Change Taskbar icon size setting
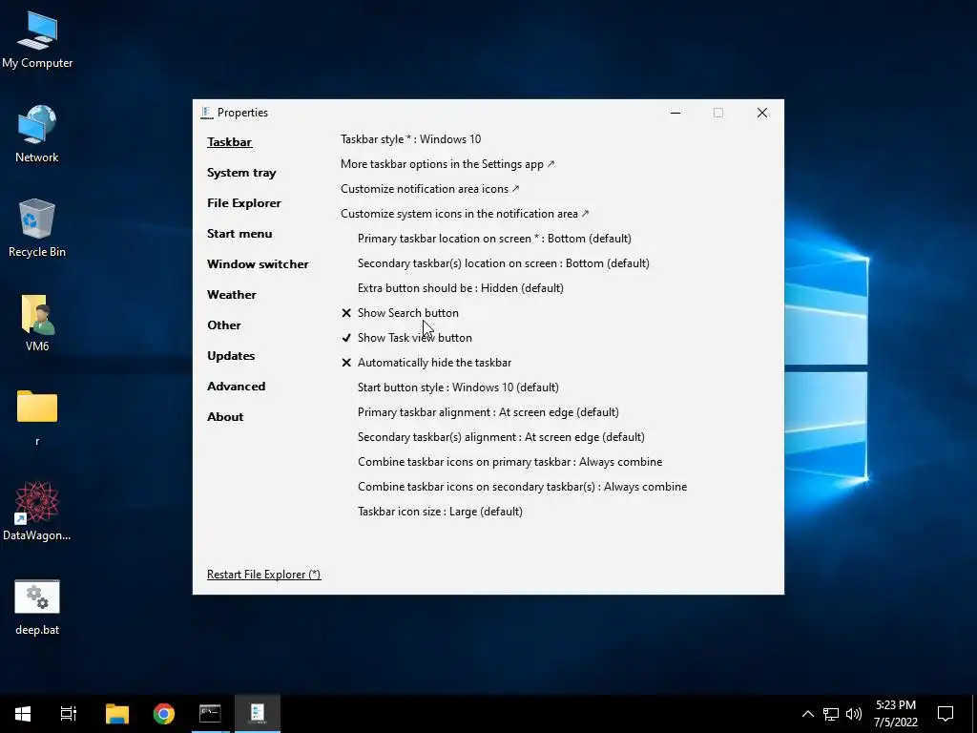This screenshot has height=733, width=977. point(440,512)
